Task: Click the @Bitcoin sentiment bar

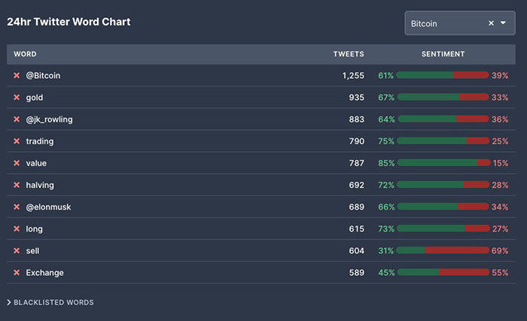Action: [x=443, y=75]
